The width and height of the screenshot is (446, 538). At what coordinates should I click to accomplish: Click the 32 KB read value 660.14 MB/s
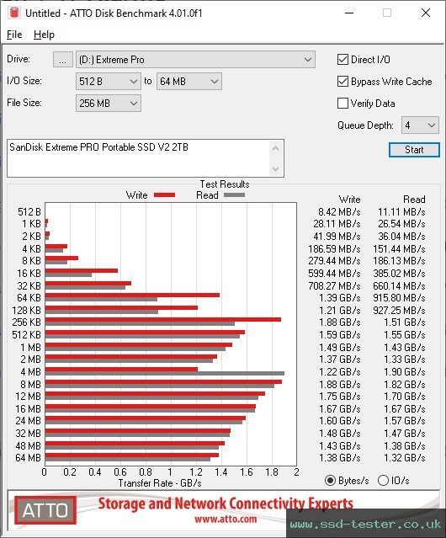pyautogui.click(x=399, y=285)
